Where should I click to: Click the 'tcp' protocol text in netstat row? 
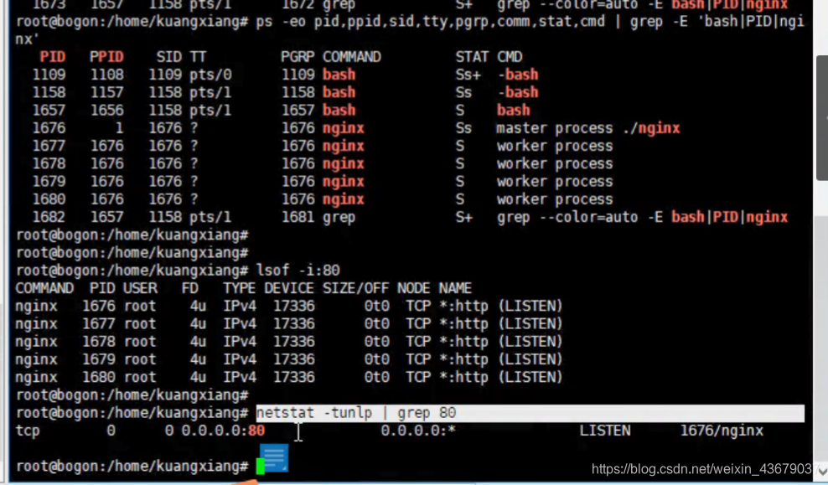28,431
